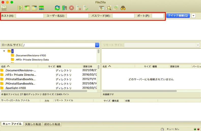The width and height of the screenshot is (201, 131).
Task: Click the キュー: なし status text
Action: tap(173, 129)
